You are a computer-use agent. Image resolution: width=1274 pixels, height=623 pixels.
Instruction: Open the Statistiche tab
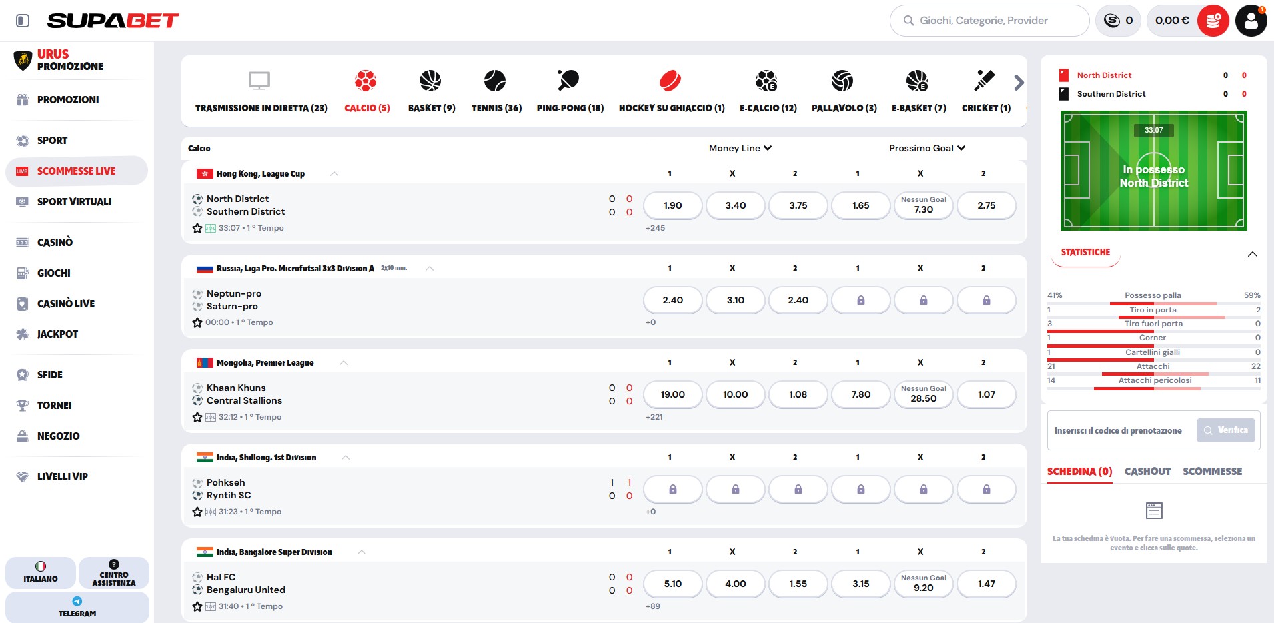[x=1085, y=253]
